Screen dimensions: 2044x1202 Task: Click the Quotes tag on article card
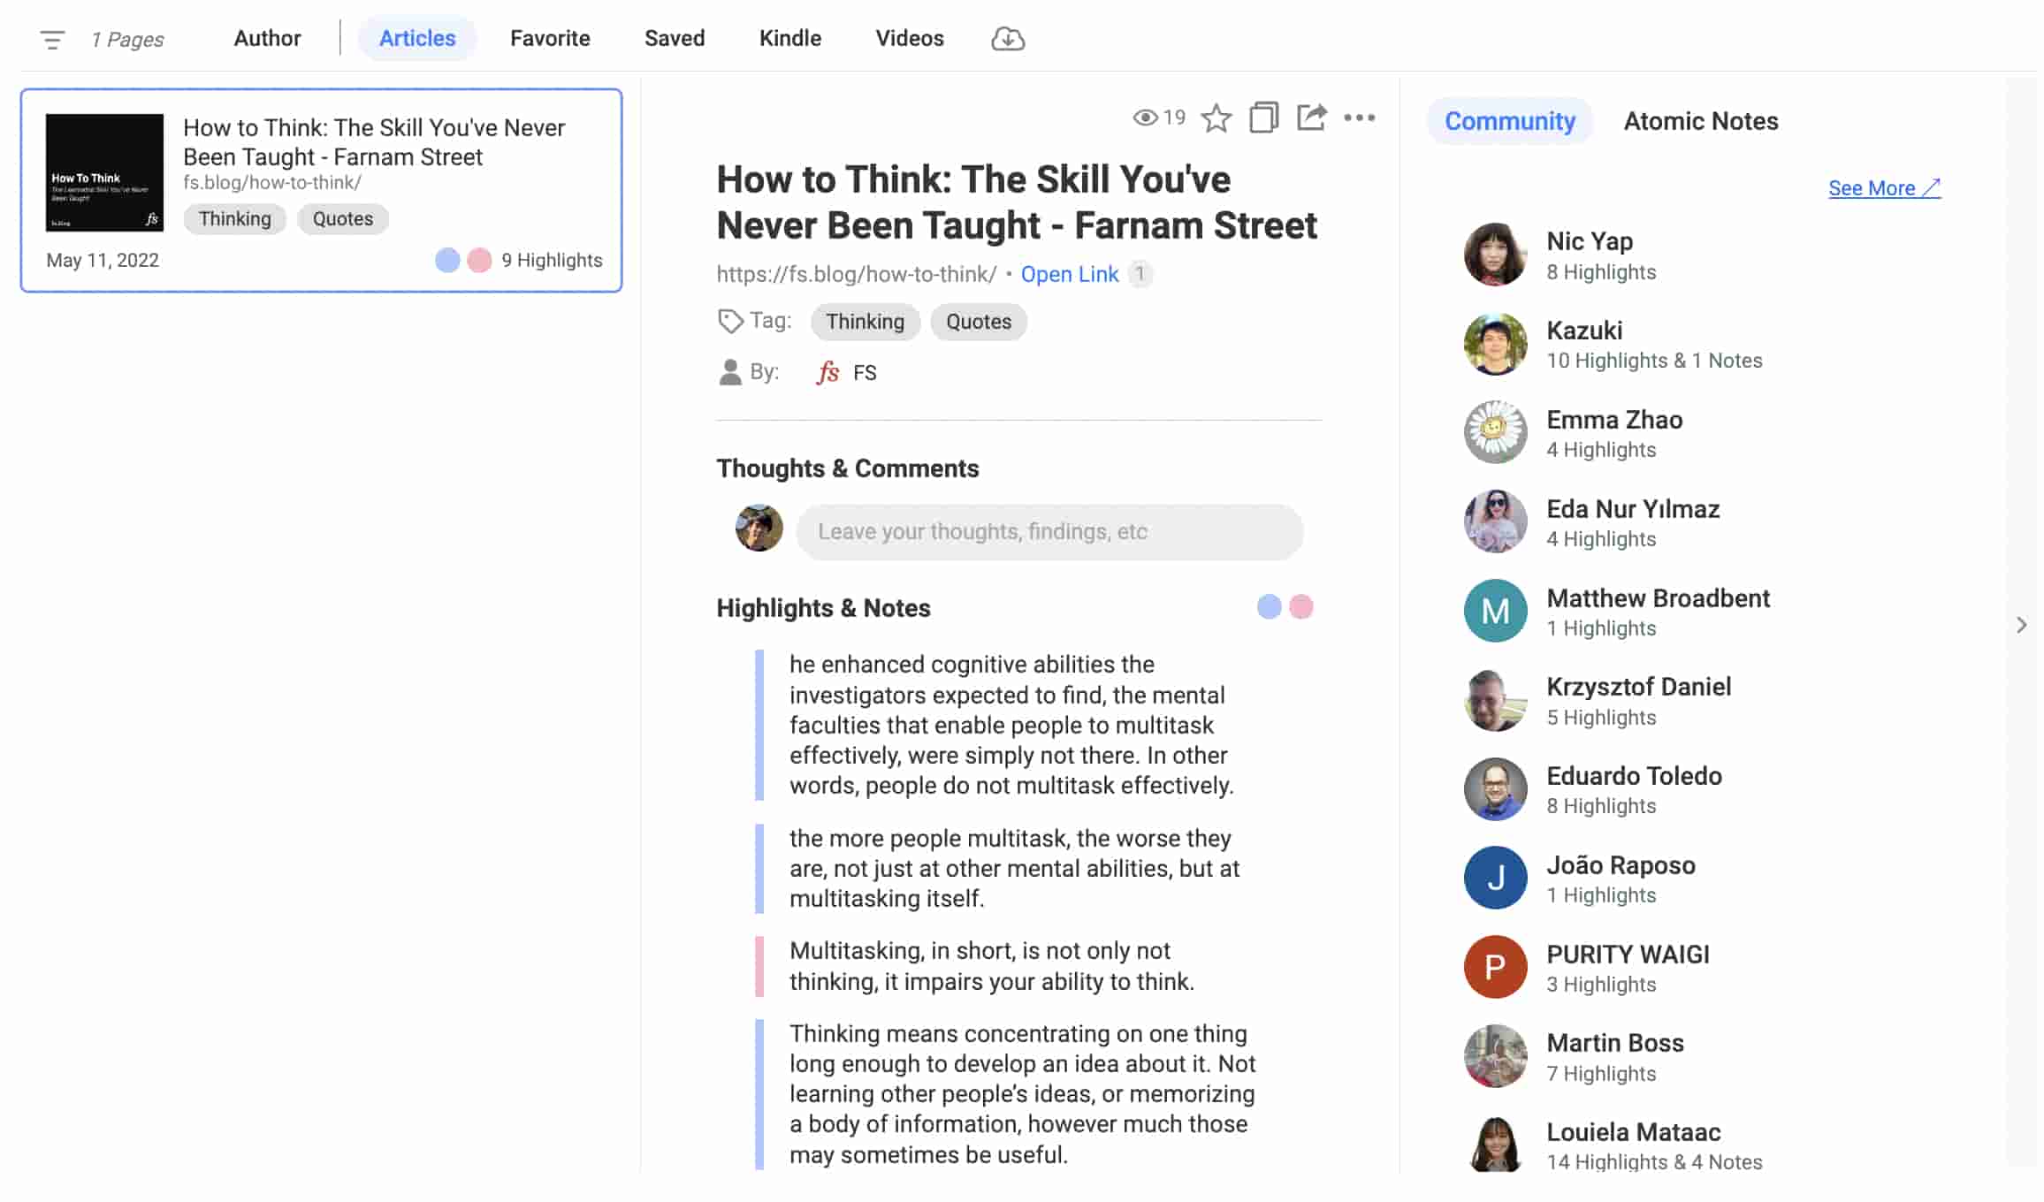[343, 219]
